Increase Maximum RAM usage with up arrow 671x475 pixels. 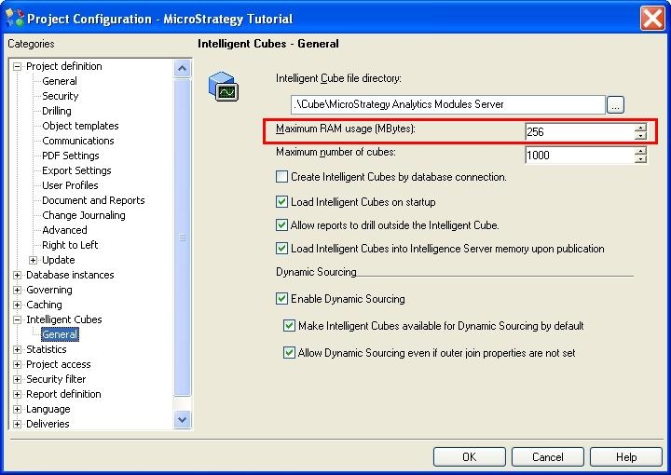tap(640, 128)
